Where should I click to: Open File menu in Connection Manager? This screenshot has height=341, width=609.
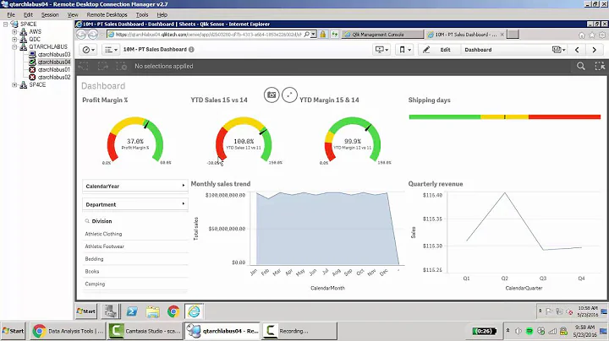click(x=11, y=14)
